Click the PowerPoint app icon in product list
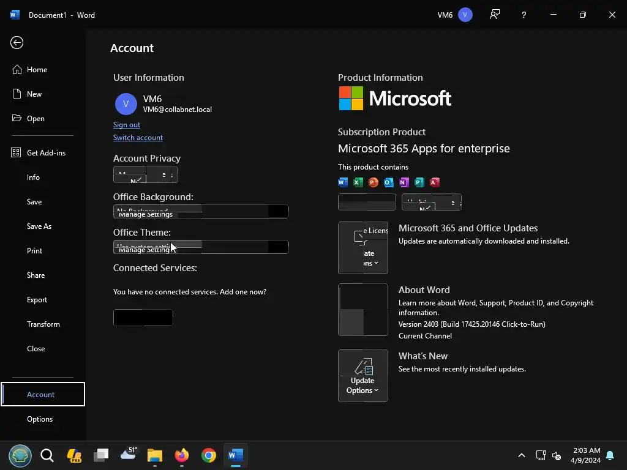Image resolution: width=627 pixels, height=470 pixels. tap(373, 182)
